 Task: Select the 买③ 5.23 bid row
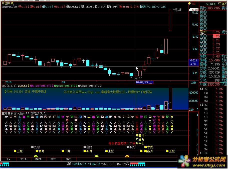213,44
